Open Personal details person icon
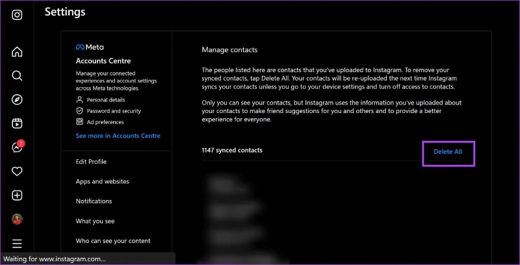 tap(79, 99)
